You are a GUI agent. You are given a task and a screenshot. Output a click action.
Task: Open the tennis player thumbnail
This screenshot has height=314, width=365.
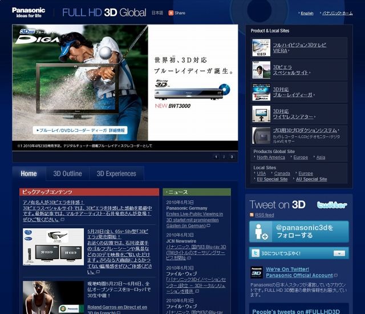53,297
